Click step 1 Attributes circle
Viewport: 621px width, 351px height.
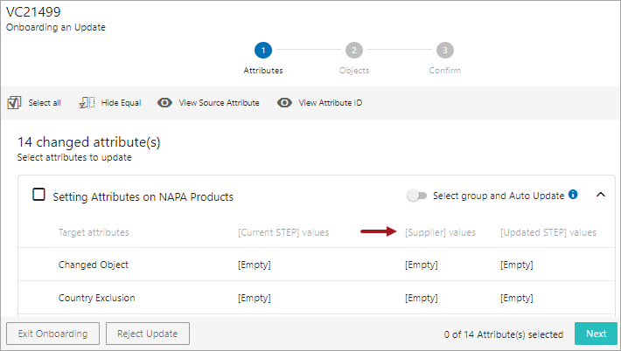point(263,50)
